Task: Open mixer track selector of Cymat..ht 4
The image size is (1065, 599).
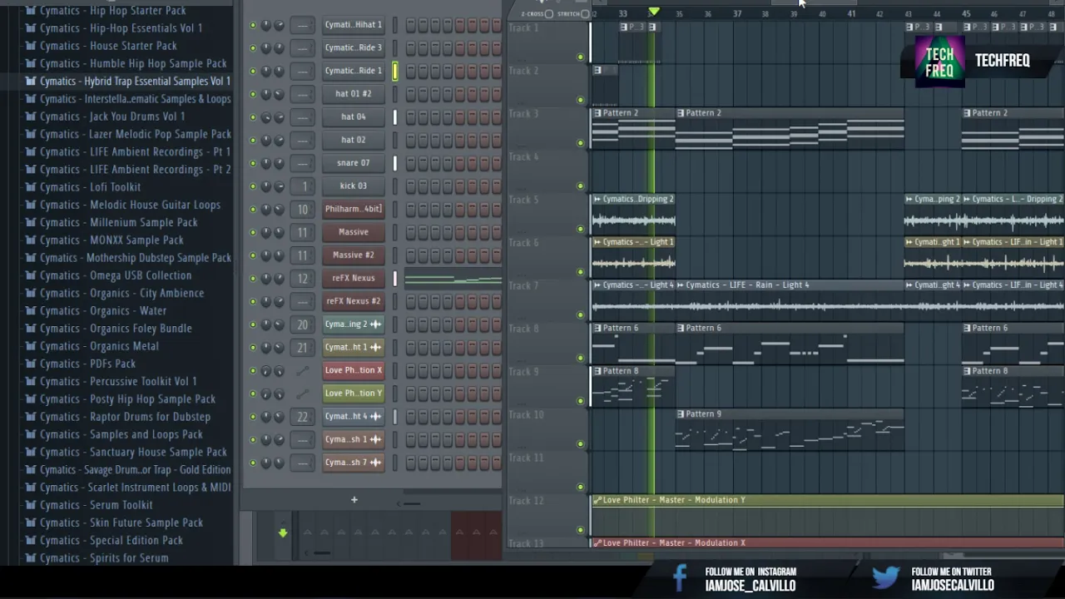Action: click(x=303, y=417)
